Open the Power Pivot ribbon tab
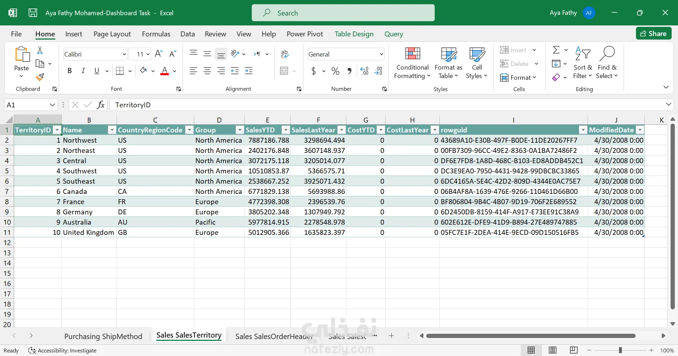 [x=304, y=34]
